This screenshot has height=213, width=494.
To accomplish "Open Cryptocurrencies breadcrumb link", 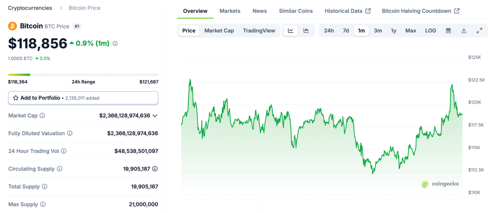I will 31,8.
